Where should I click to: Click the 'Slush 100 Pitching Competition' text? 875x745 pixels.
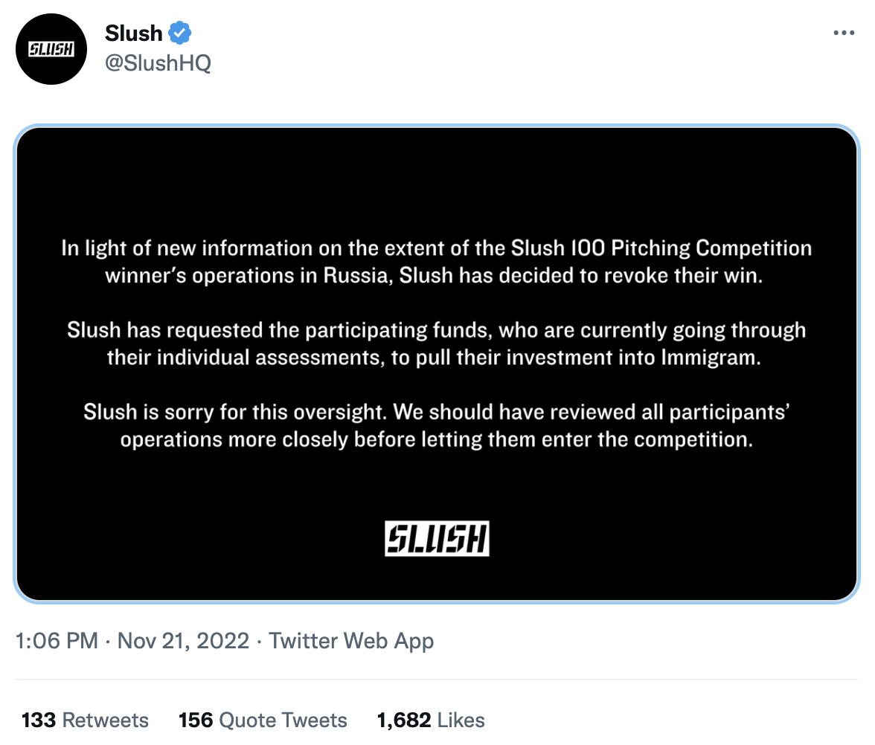point(661,248)
